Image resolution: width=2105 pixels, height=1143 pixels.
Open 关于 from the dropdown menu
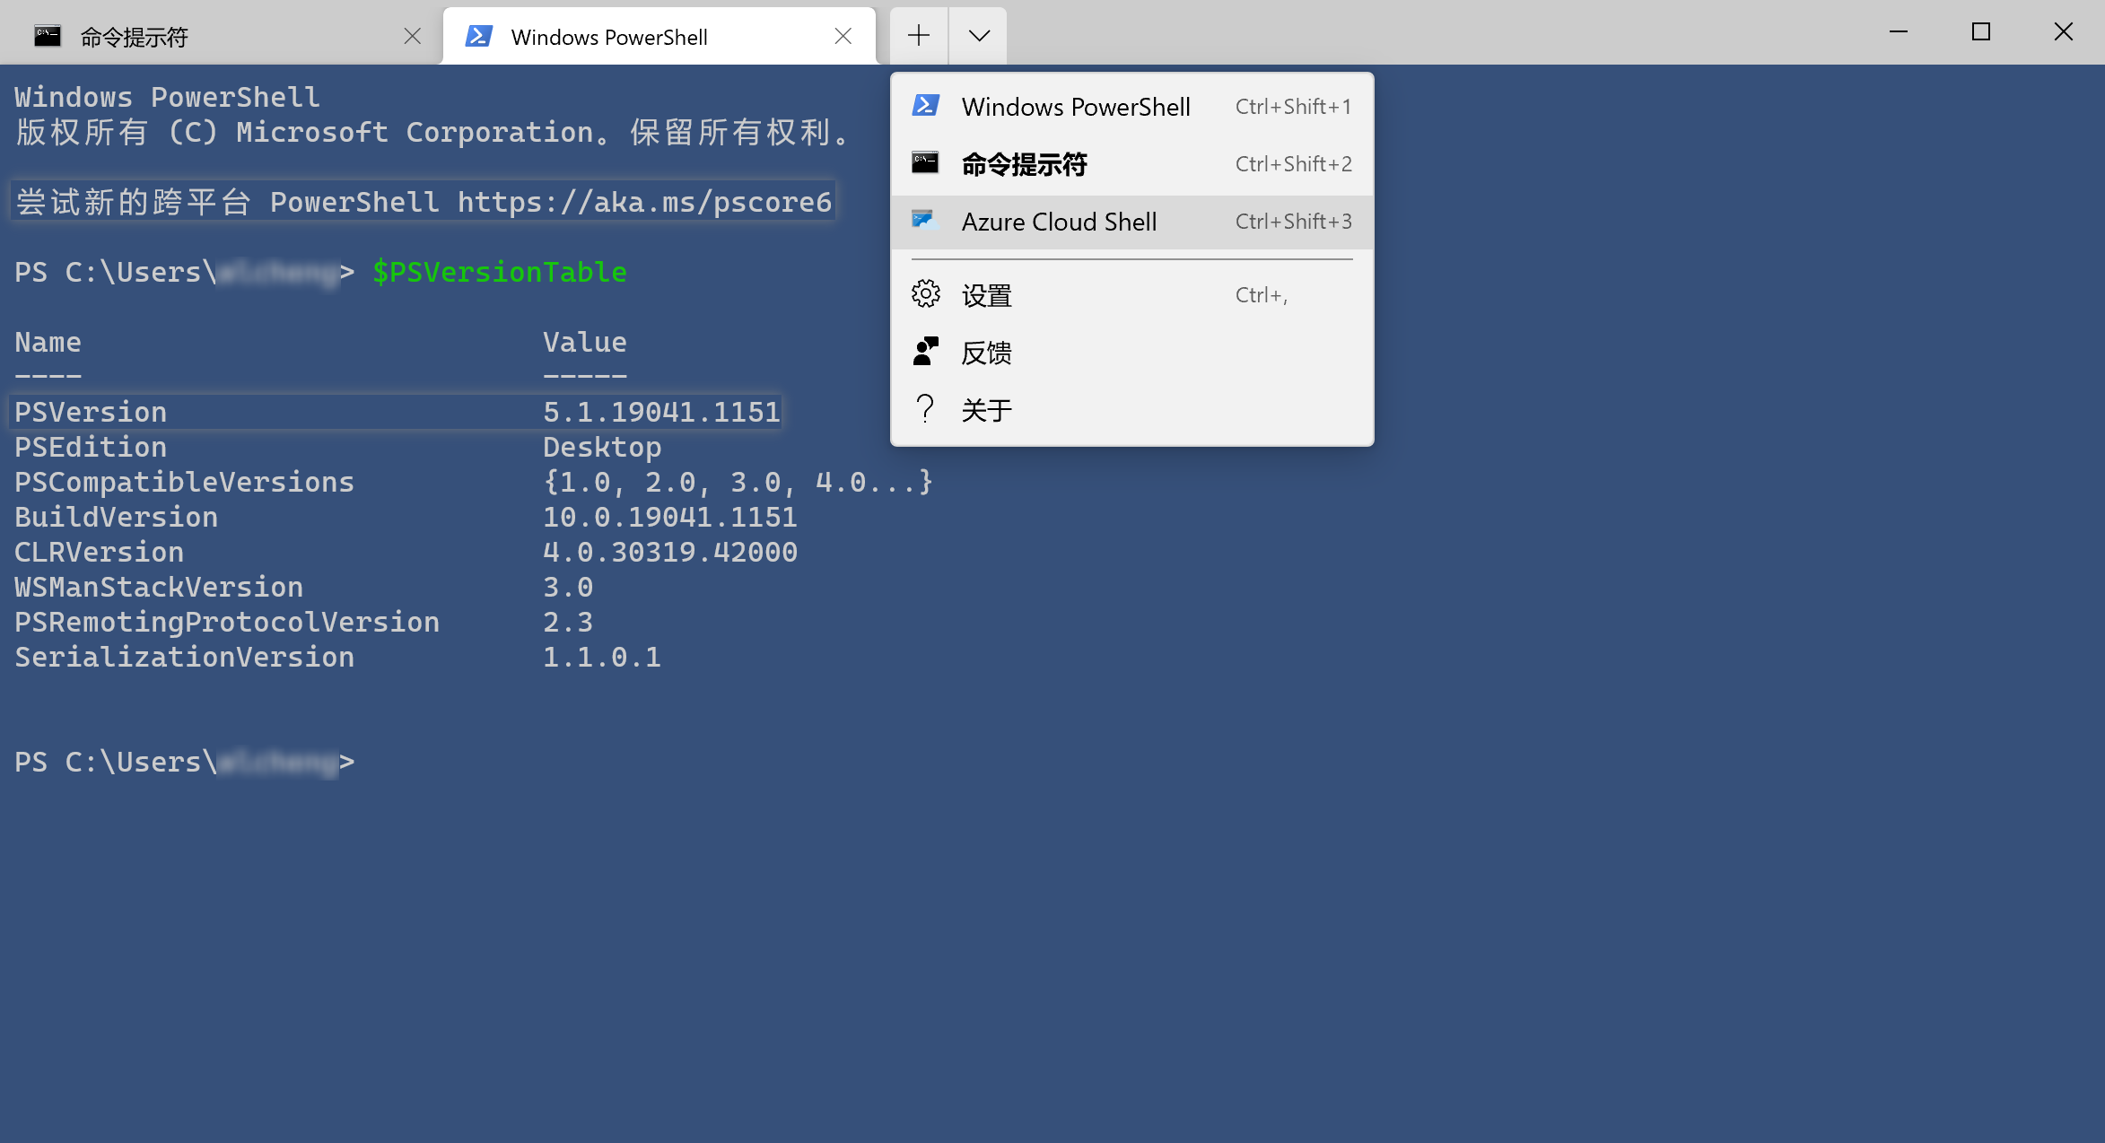[987, 410]
